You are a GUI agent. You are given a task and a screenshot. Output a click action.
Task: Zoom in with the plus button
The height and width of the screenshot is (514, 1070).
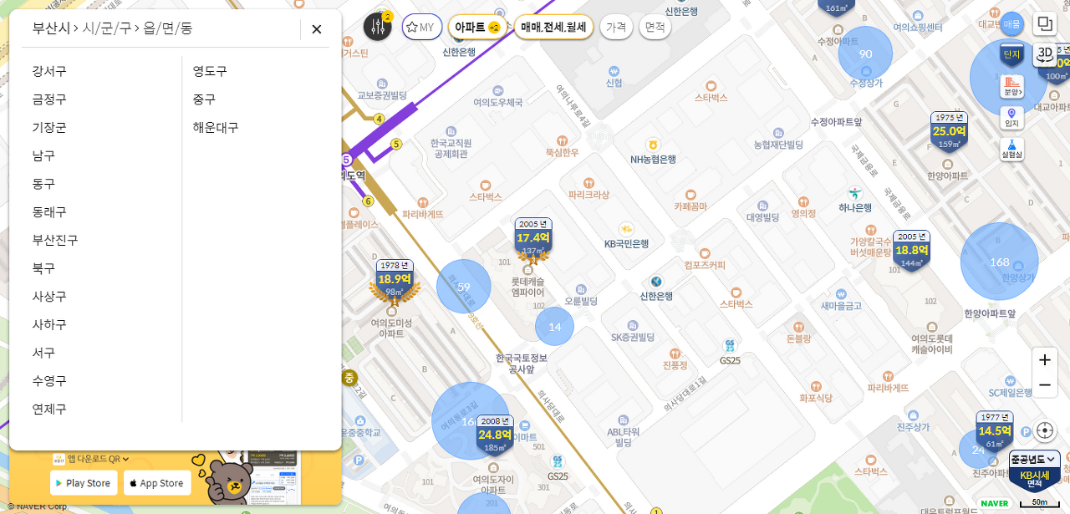pyautogui.click(x=1044, y=360)
